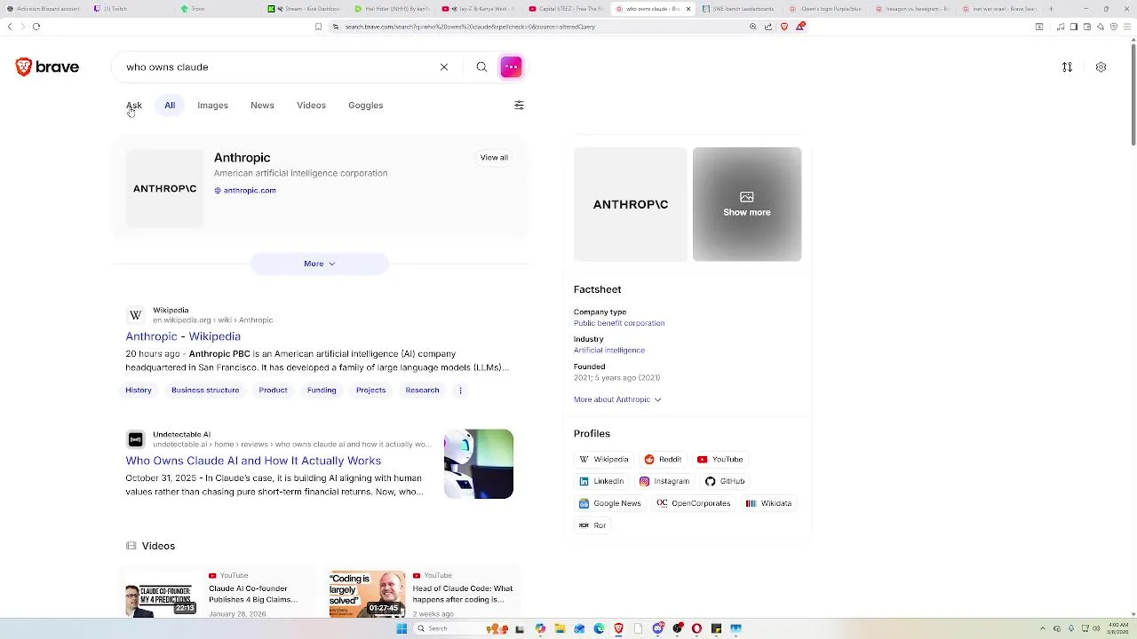Viewport: 1137px width, 639px height.
Task: Open the Wikidata profile chip
Action: click(x=768, y=503)
